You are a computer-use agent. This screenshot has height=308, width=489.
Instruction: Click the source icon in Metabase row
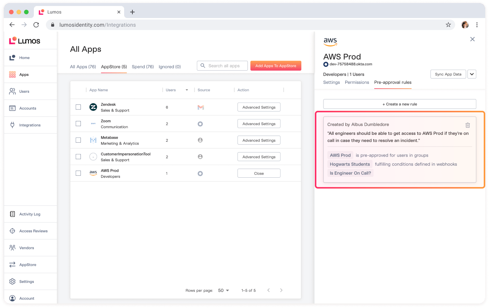[x=200, y=140]
